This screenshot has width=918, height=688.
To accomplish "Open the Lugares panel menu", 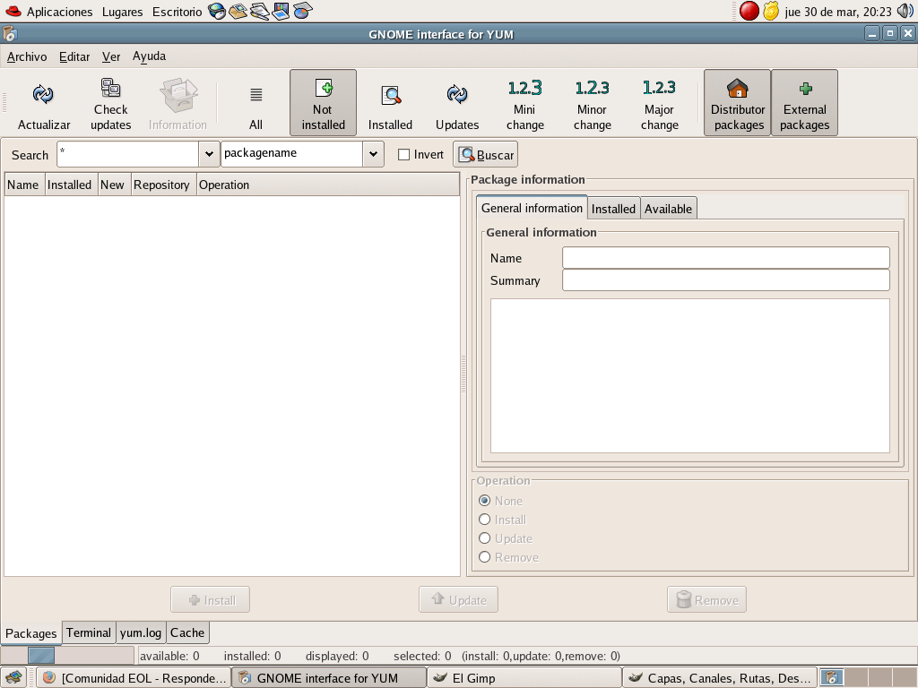I will (x=122, y=12).
